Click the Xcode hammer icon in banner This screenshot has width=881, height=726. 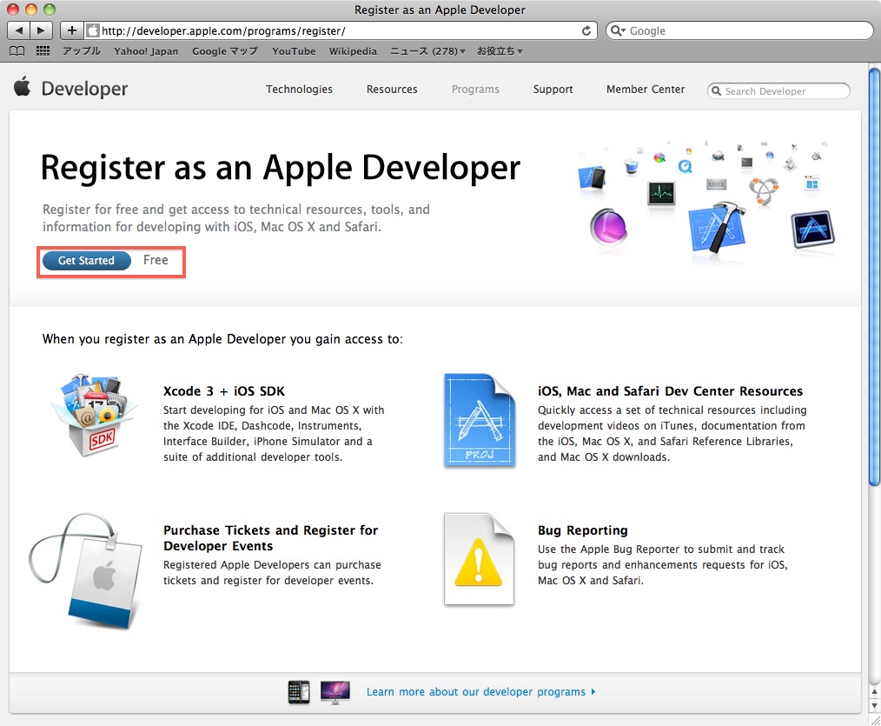click(x=717, y=227)
